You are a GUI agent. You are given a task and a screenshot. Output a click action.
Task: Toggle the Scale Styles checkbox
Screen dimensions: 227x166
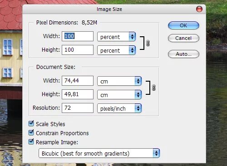[31, 124]
